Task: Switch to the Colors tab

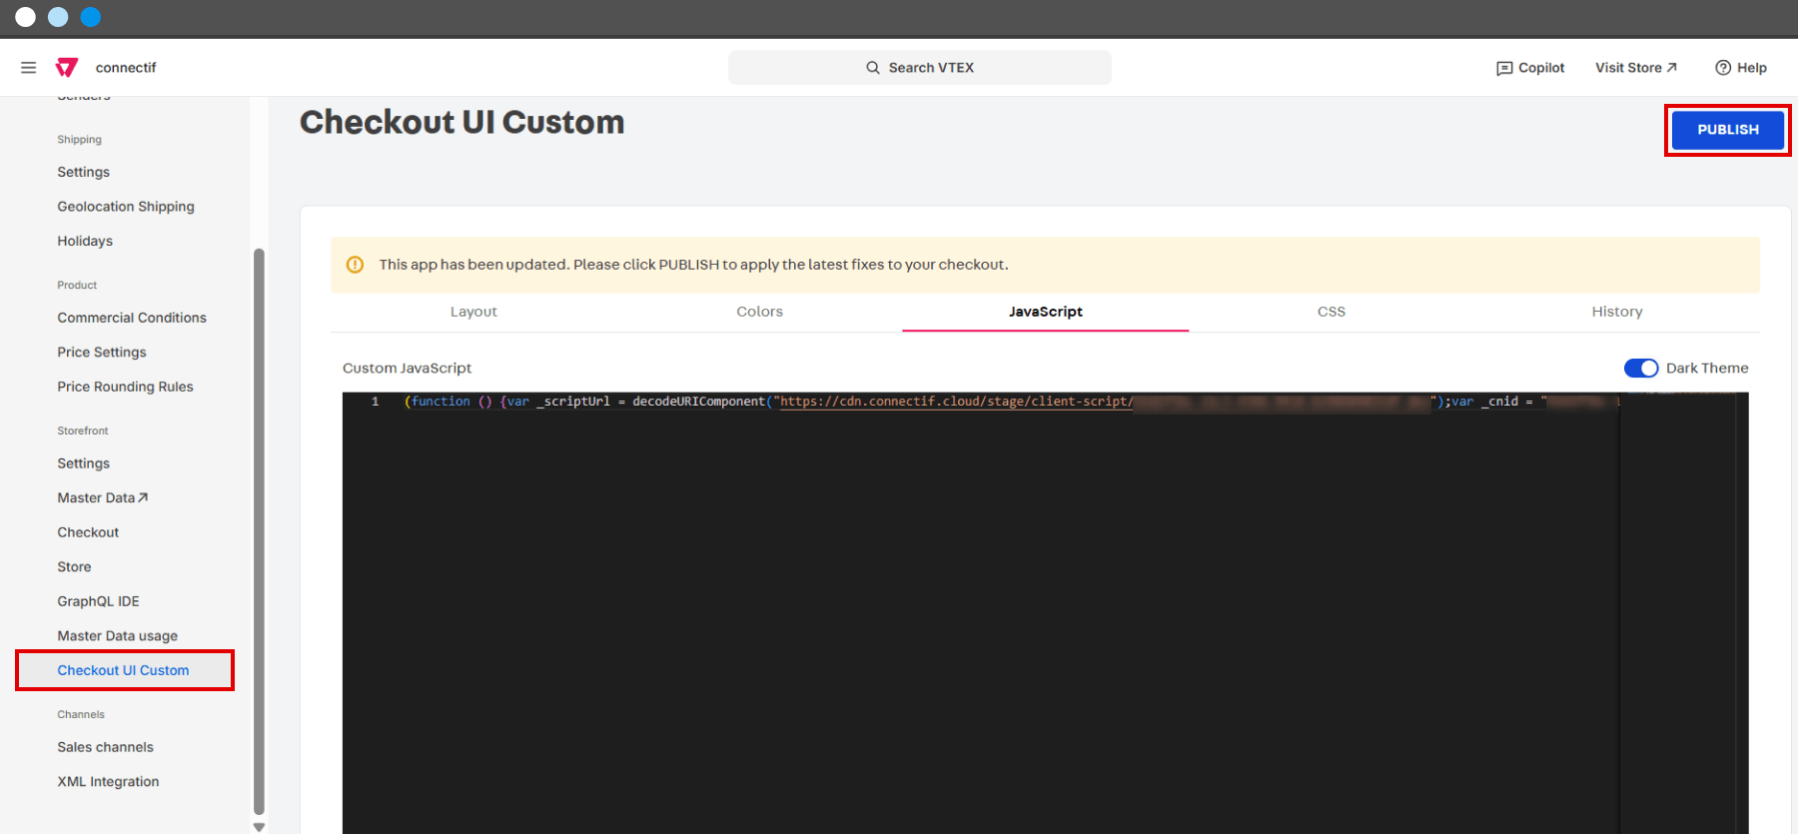Action: pyautogui.click(x=760, y=312)
